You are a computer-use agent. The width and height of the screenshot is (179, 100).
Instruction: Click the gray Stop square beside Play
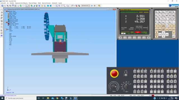point(95,6)
